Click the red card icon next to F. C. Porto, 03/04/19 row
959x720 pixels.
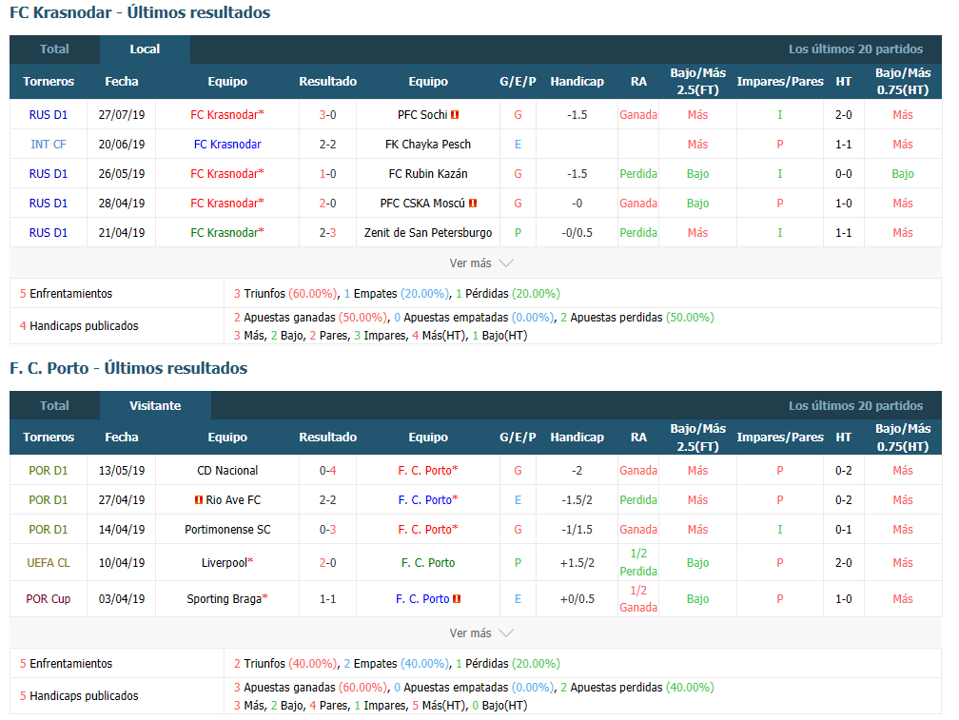click(x=457, y=599)
